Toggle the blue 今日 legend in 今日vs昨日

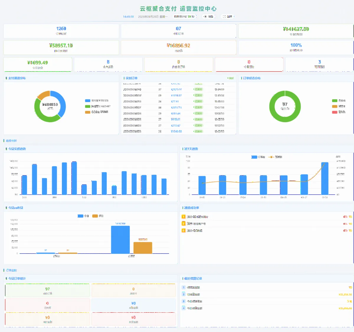click(x=83, y=216)
